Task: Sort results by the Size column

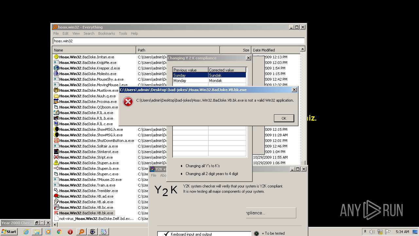Action: [x=235, y=50]
